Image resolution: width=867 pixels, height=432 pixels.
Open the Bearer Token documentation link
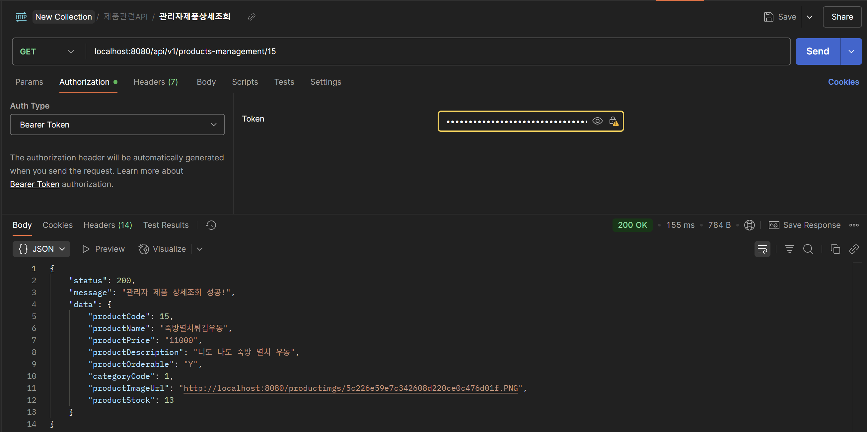click(35, 184)
